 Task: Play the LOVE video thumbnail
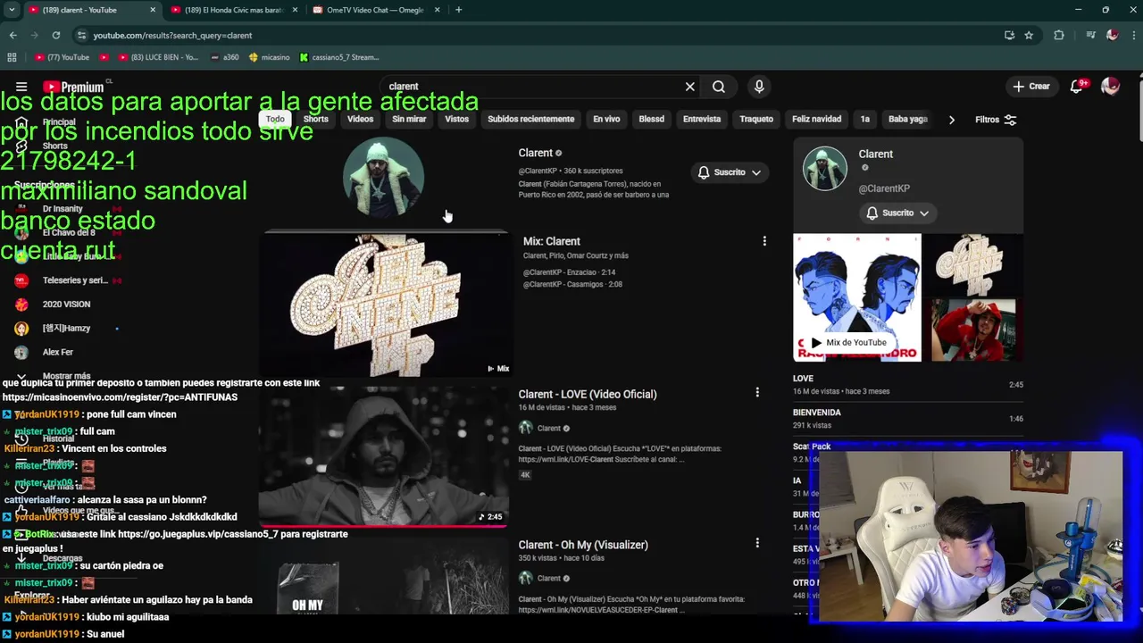(383, 455)
